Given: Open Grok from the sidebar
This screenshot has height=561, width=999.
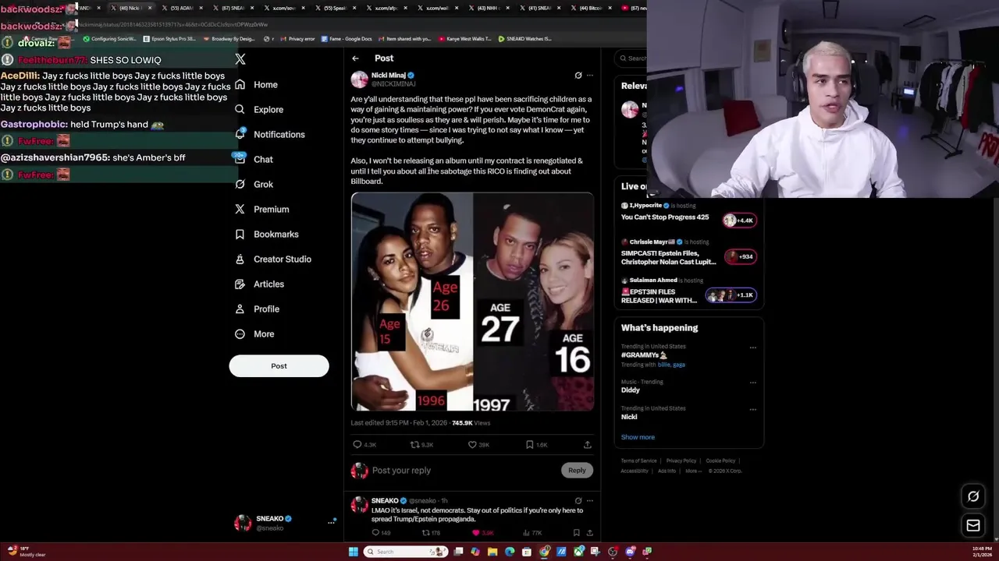Looking at the screenshot, I should click(254, 184).
